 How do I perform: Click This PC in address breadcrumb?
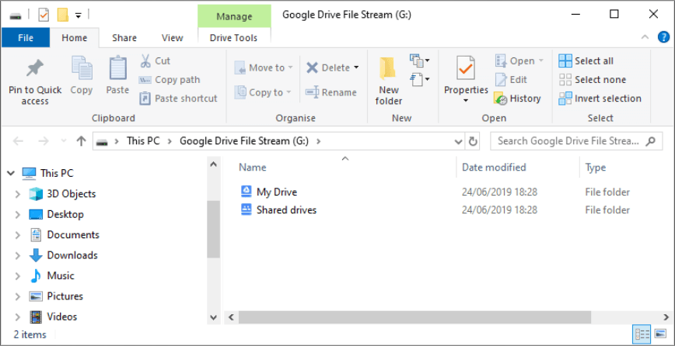pos(143,140)
